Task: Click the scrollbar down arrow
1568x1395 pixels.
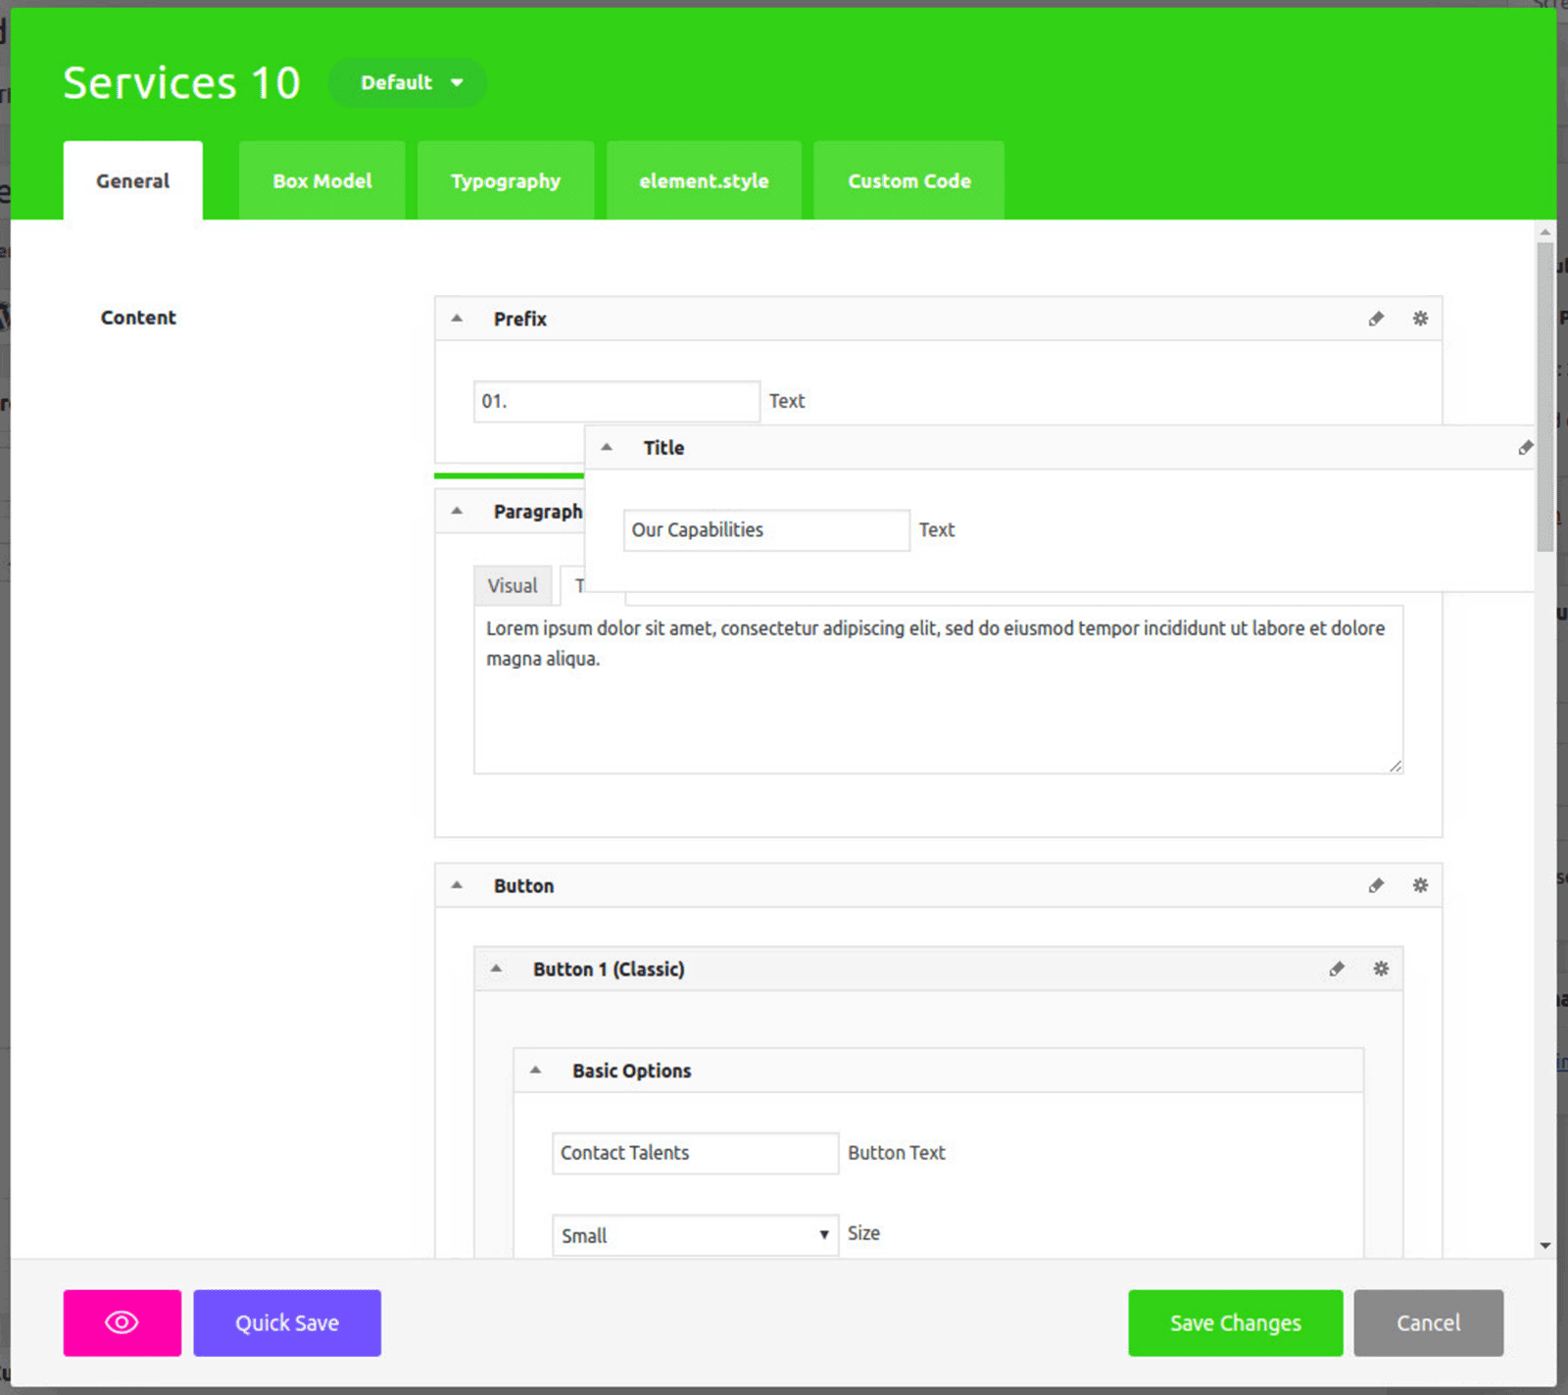Action: [1545, 1246]
